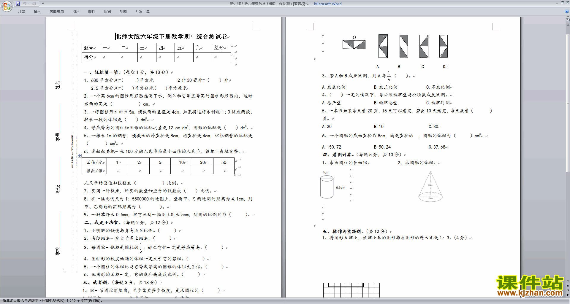Open the 开始 ribbon tab
The width and height of the screenshot is (570, 304).
click(22, 12)
